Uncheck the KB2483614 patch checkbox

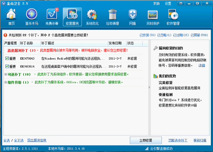[7, 66]
